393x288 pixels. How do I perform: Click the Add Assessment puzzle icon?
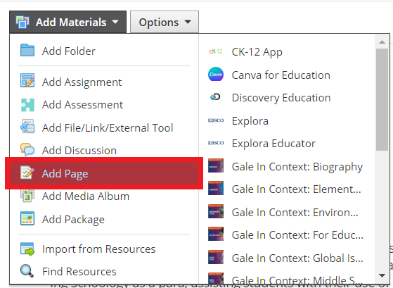(x=27, y=105)
